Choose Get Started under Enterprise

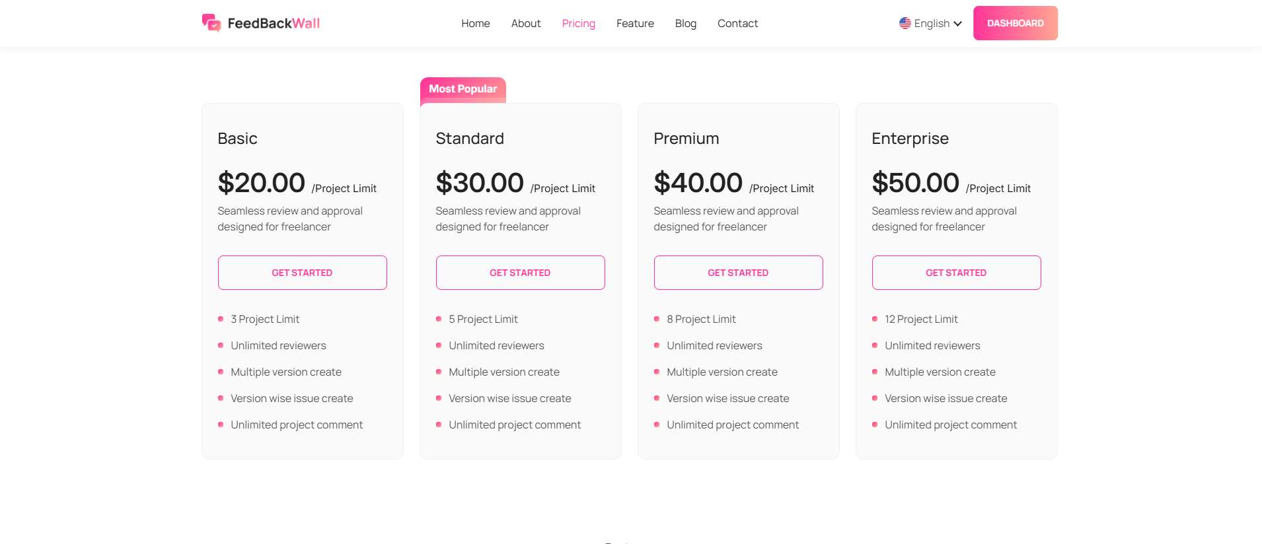[956, 273]
